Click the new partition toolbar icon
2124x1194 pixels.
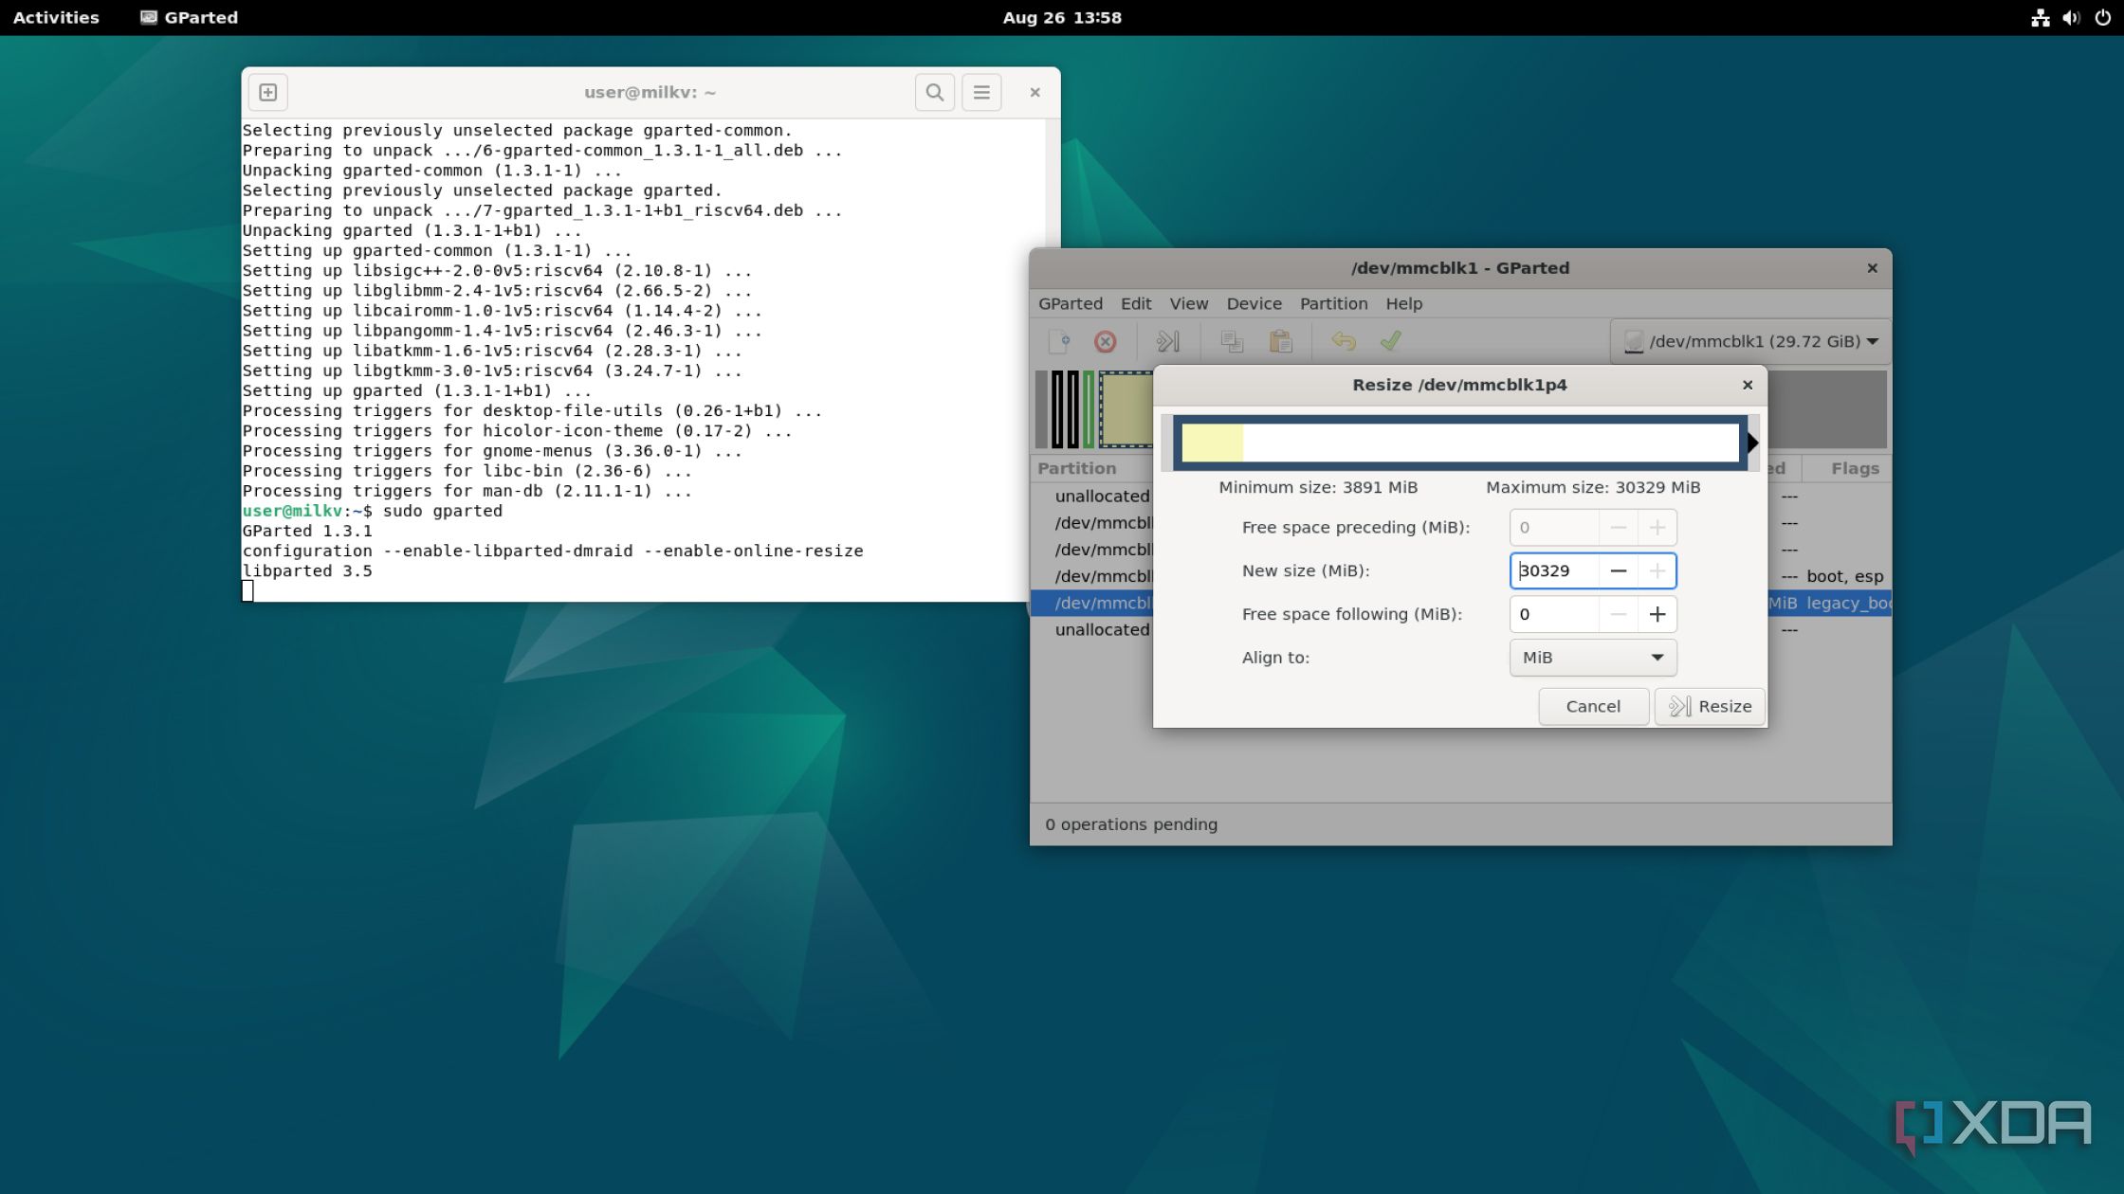click(x=1058, y=341)
